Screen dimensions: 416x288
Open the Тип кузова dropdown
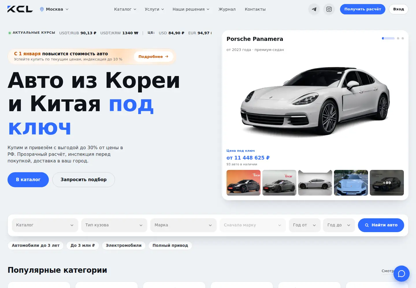tap(114, 225)
